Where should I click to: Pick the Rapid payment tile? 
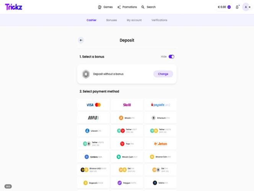pyautogui.click(x=93, y=118)
